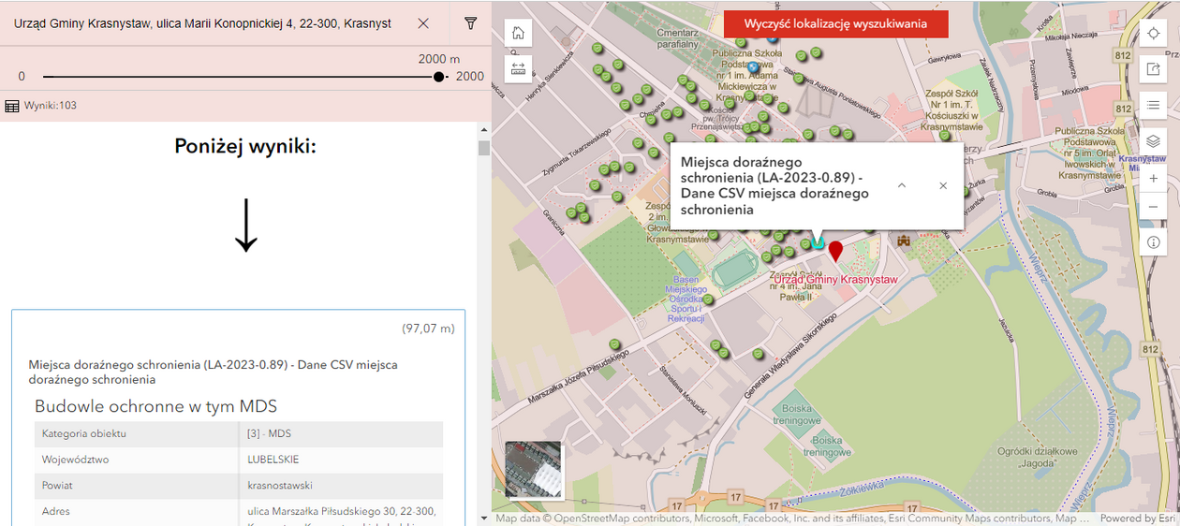Open the share map tool
The width and height of the screenshot is (1180, 526).
tap(1153, 69)
